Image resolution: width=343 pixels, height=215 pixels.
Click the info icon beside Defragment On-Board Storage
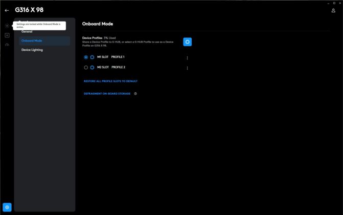pos(135,94)
